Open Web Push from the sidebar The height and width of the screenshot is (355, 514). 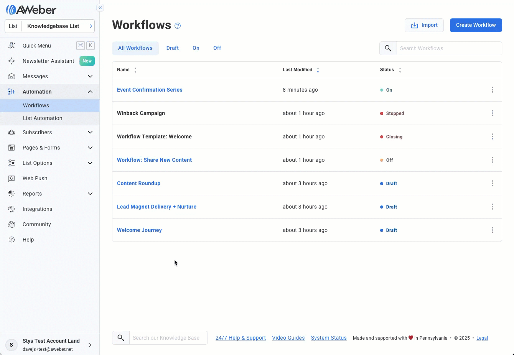[x=35, y=178]
